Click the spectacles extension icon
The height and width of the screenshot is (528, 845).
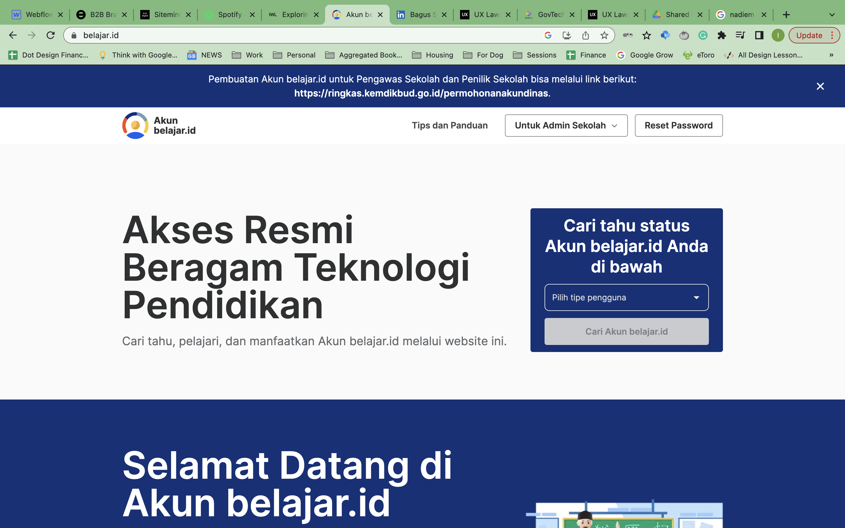(x=628, y=35)
